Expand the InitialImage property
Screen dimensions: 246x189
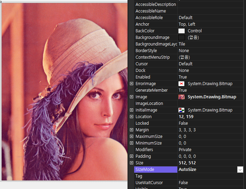pyautogui.click(x=131, y=110)
